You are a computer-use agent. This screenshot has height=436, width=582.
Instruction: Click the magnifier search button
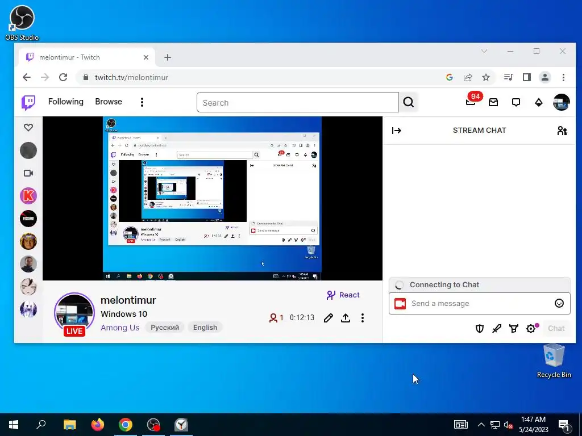point(408,102)
